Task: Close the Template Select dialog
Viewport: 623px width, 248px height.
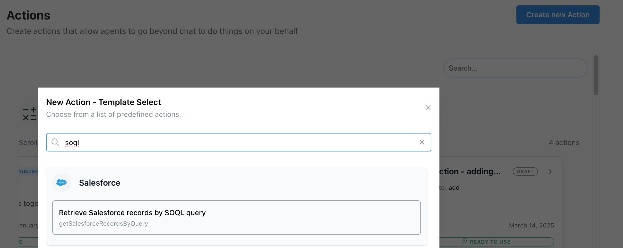Action: (428, 108)
